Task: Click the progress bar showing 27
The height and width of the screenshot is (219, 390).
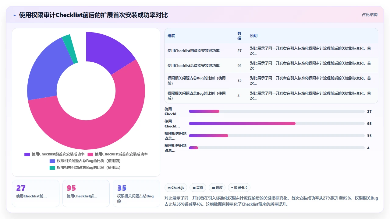Action: pyautogui.click(x=277, y=111)
